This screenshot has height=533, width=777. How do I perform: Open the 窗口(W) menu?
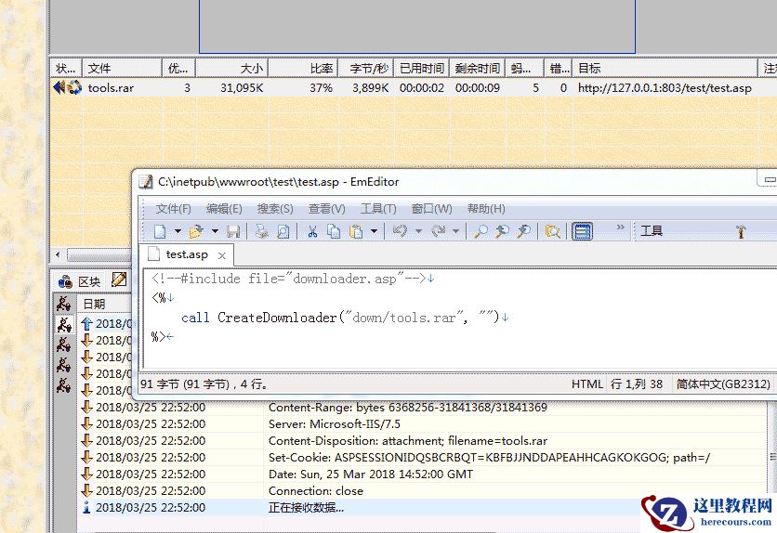coord(431,209)
